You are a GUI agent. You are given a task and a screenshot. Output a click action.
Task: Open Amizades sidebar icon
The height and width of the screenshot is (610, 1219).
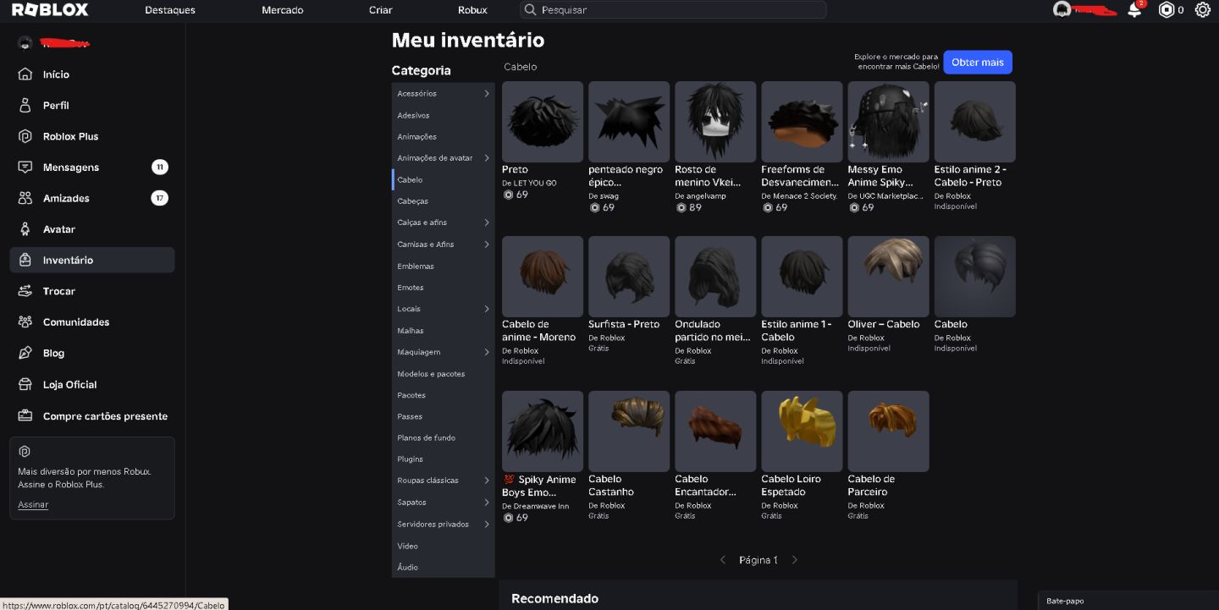(x=25, y=198)
